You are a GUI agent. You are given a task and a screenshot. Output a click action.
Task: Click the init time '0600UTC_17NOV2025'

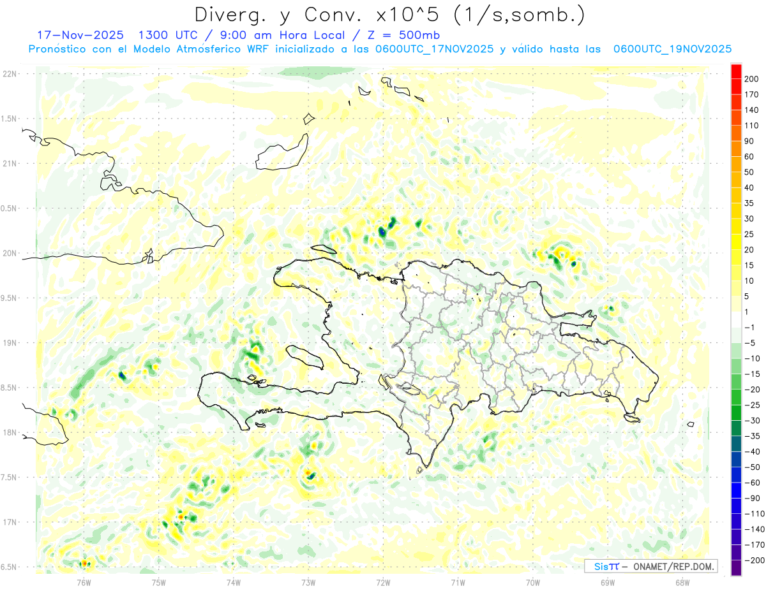coord(434,49)
